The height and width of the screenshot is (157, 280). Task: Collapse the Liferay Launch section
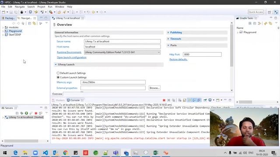click(56, 65)
